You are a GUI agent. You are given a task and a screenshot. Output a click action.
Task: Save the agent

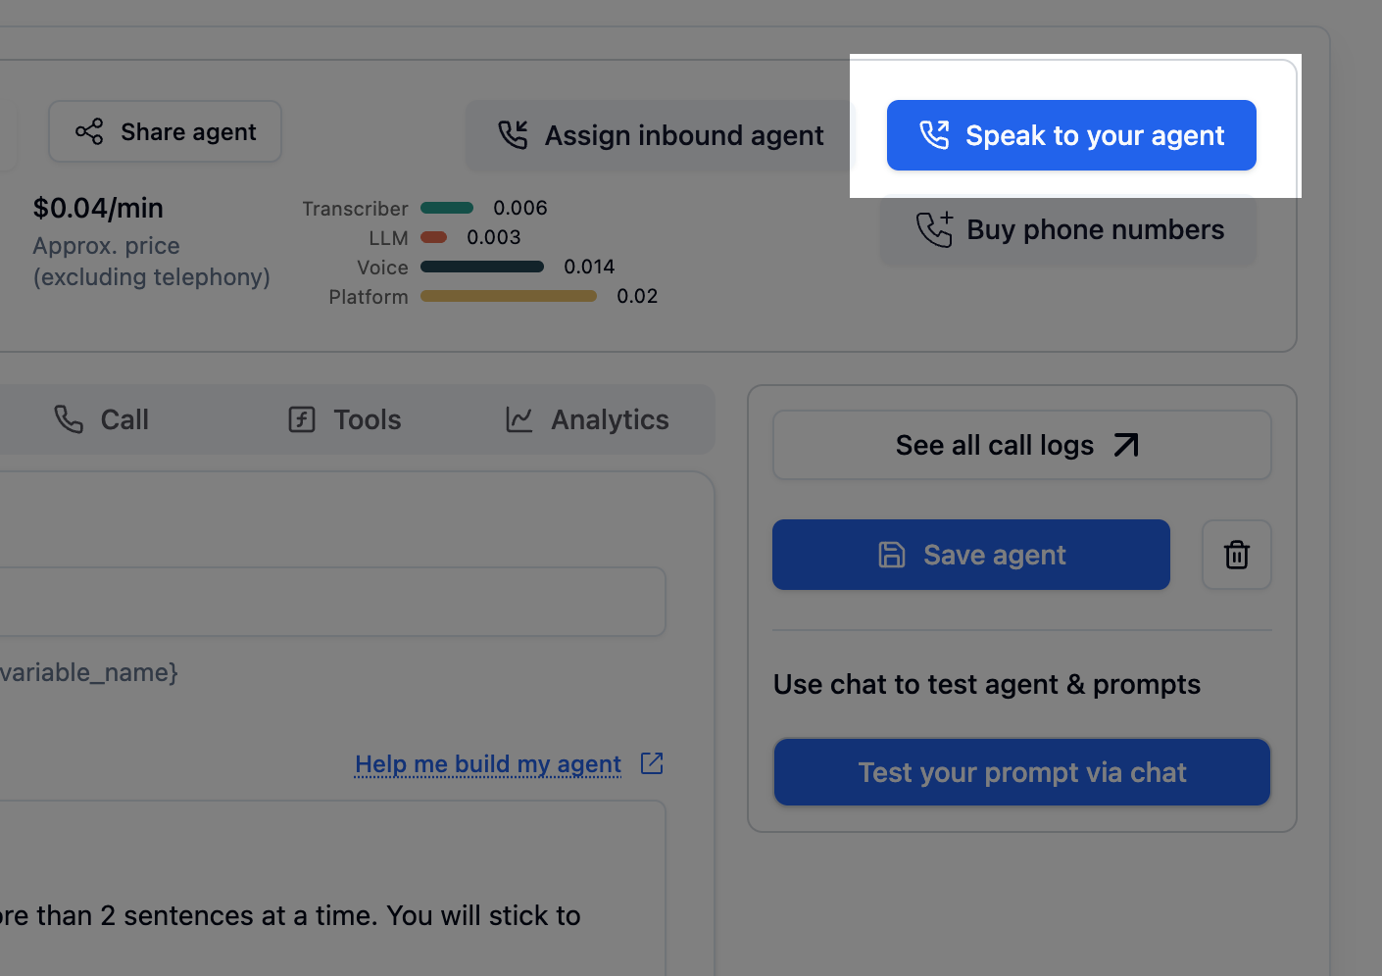tap(971, 555)
